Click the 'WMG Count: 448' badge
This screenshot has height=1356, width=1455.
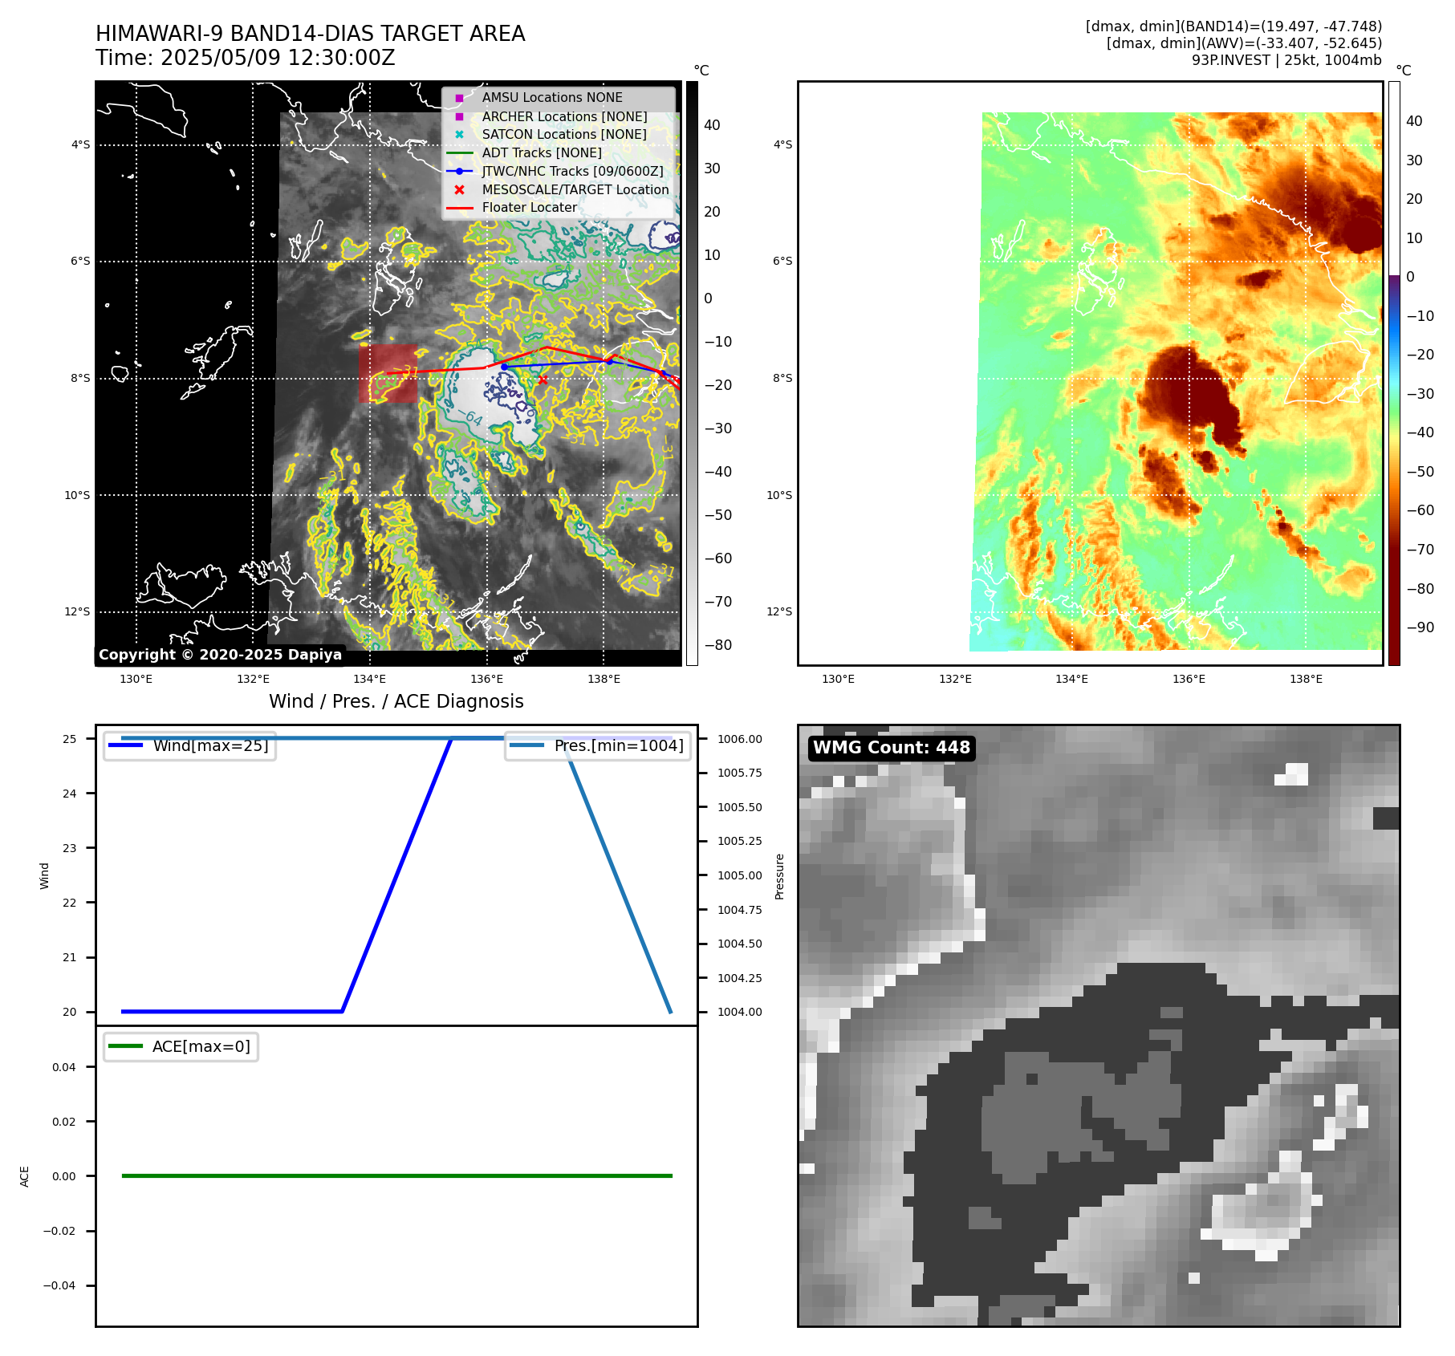pyautogui.click(x=892, y=748)
